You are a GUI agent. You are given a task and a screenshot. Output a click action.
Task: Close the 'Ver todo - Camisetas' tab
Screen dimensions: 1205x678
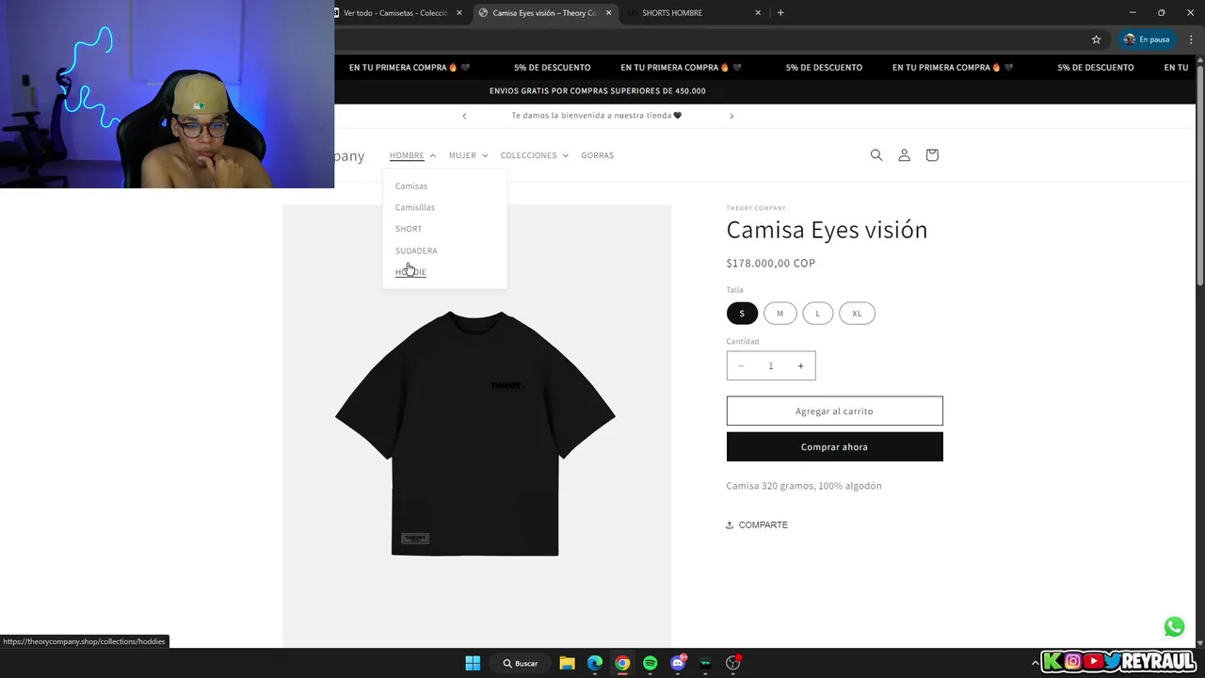(x=459, y=13)
